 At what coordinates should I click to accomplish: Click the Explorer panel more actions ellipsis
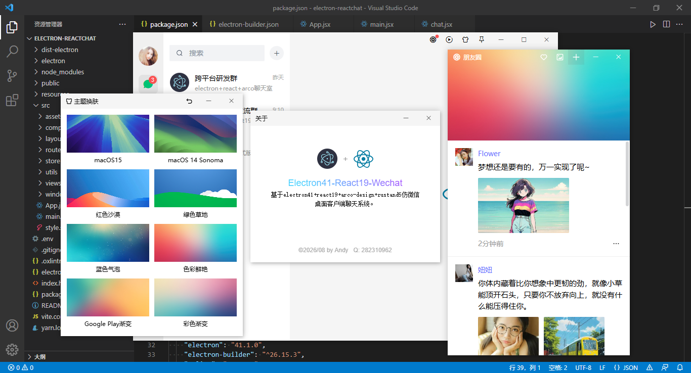point(122,24)
